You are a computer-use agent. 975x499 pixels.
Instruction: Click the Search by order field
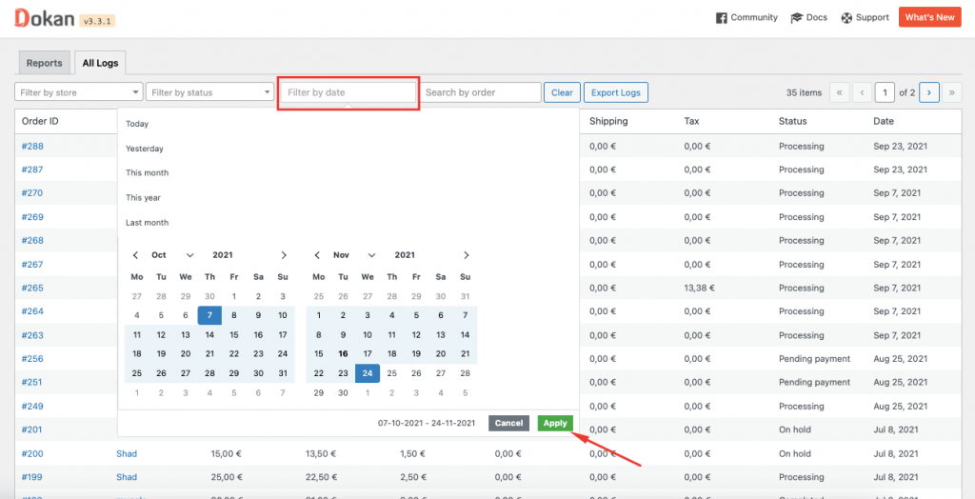[481, 92]
